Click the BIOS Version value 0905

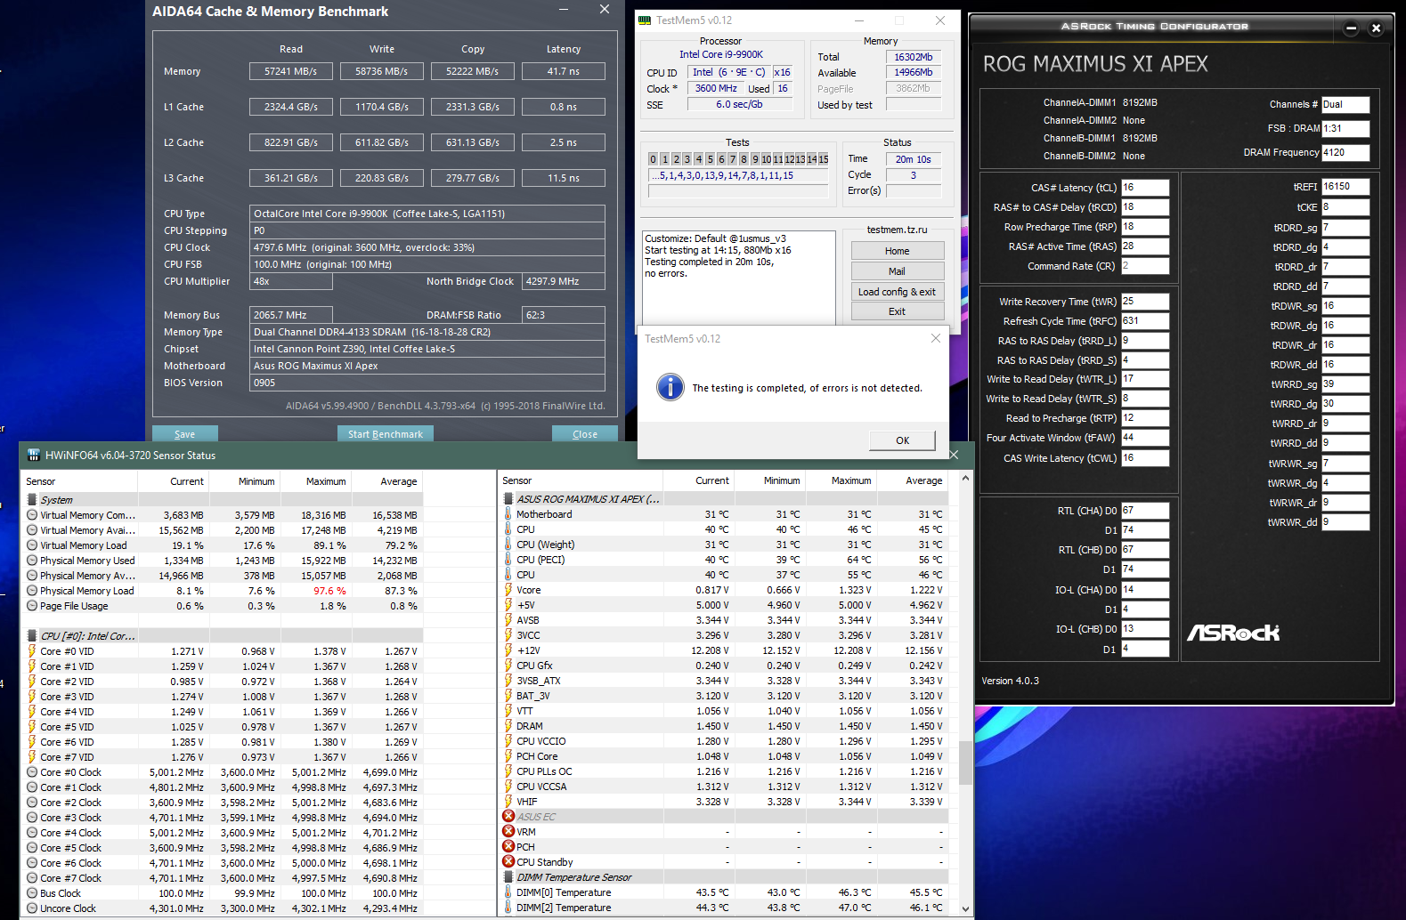click(x=427, y=383)
